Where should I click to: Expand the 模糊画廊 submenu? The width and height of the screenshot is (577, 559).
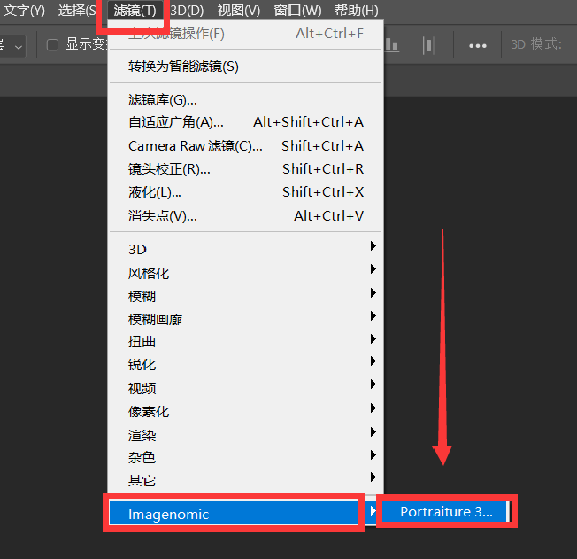[x=245, y=319]
